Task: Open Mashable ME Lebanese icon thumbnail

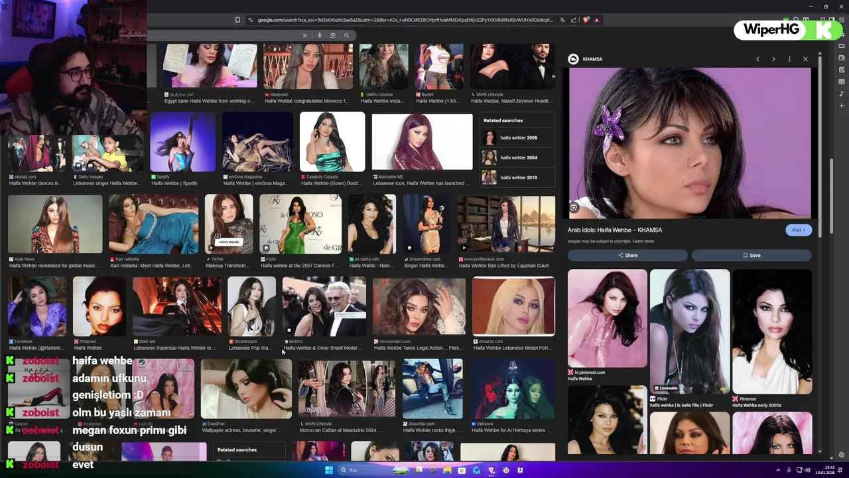Action: pyautogui.click(x=422, y=142)
